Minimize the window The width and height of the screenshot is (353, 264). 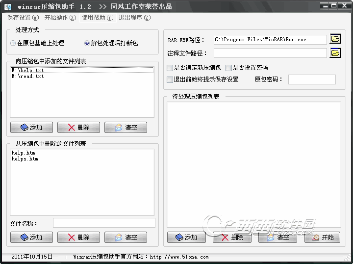point(326,5)
